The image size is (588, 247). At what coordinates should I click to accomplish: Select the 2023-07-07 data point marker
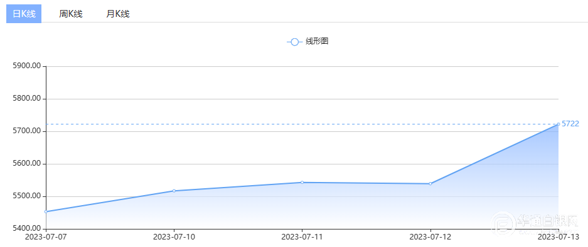pos(46,211)
